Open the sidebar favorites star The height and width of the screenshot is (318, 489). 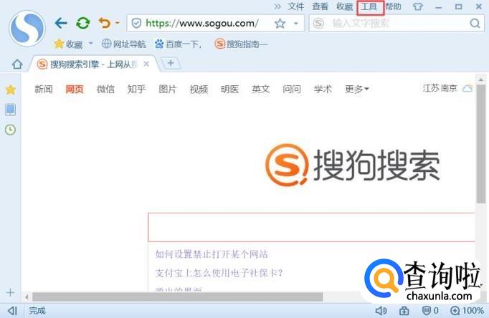click(x=11, y=90)
